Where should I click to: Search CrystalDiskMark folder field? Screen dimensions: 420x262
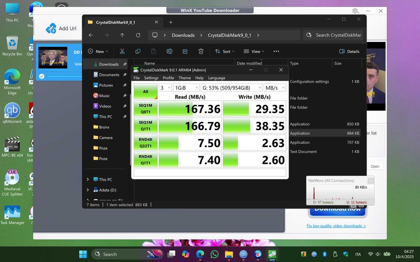333,35
